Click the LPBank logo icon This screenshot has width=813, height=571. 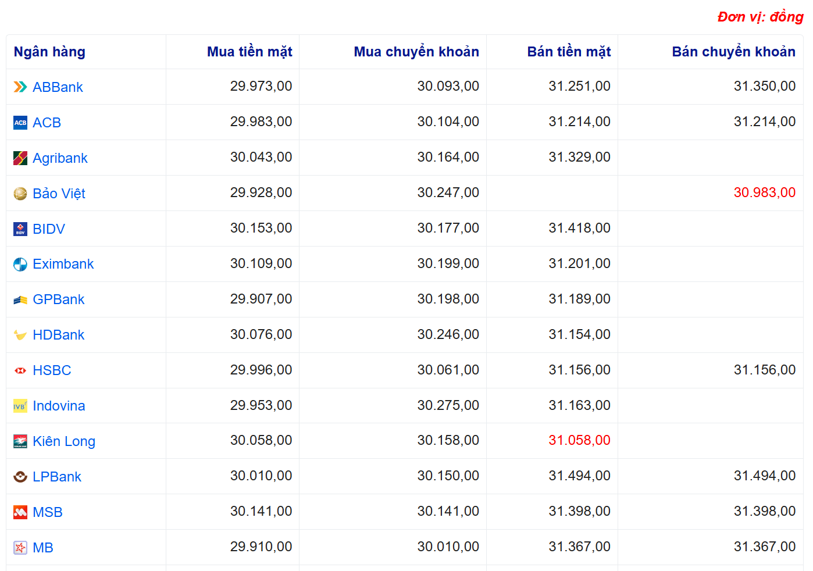pos(20,477)
